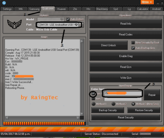Click the 'Rebooting Phone..' log line
The height and width of the screenshot is (138, 164).
coord(15,88)
